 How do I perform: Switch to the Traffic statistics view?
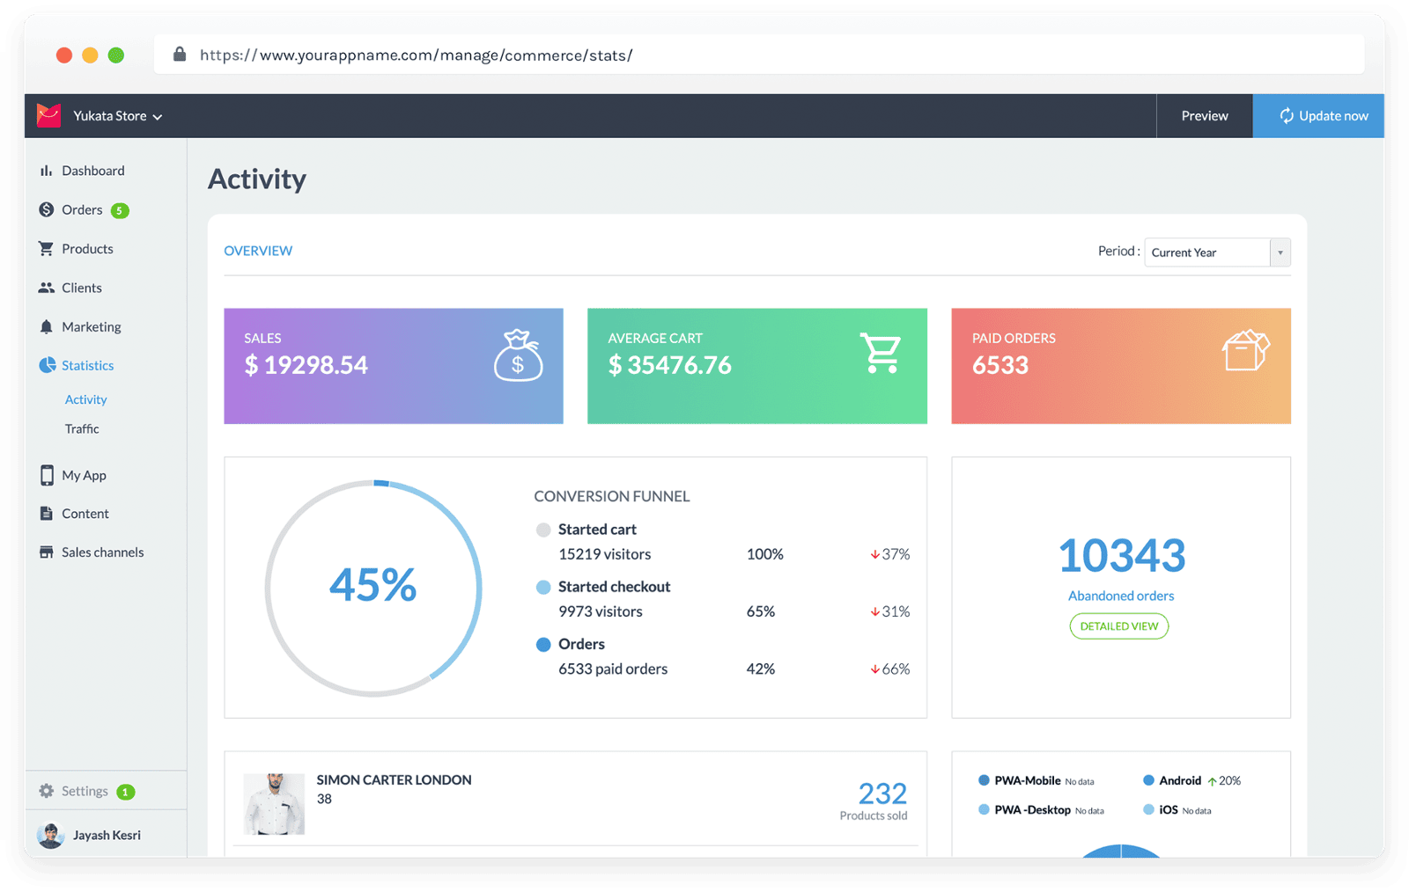(81, 428)
